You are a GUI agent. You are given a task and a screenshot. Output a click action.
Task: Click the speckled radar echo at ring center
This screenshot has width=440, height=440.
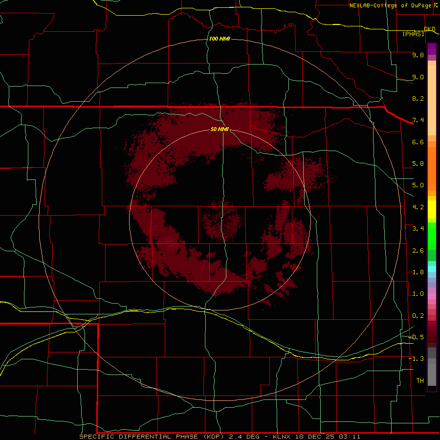(x=221, y=220)
